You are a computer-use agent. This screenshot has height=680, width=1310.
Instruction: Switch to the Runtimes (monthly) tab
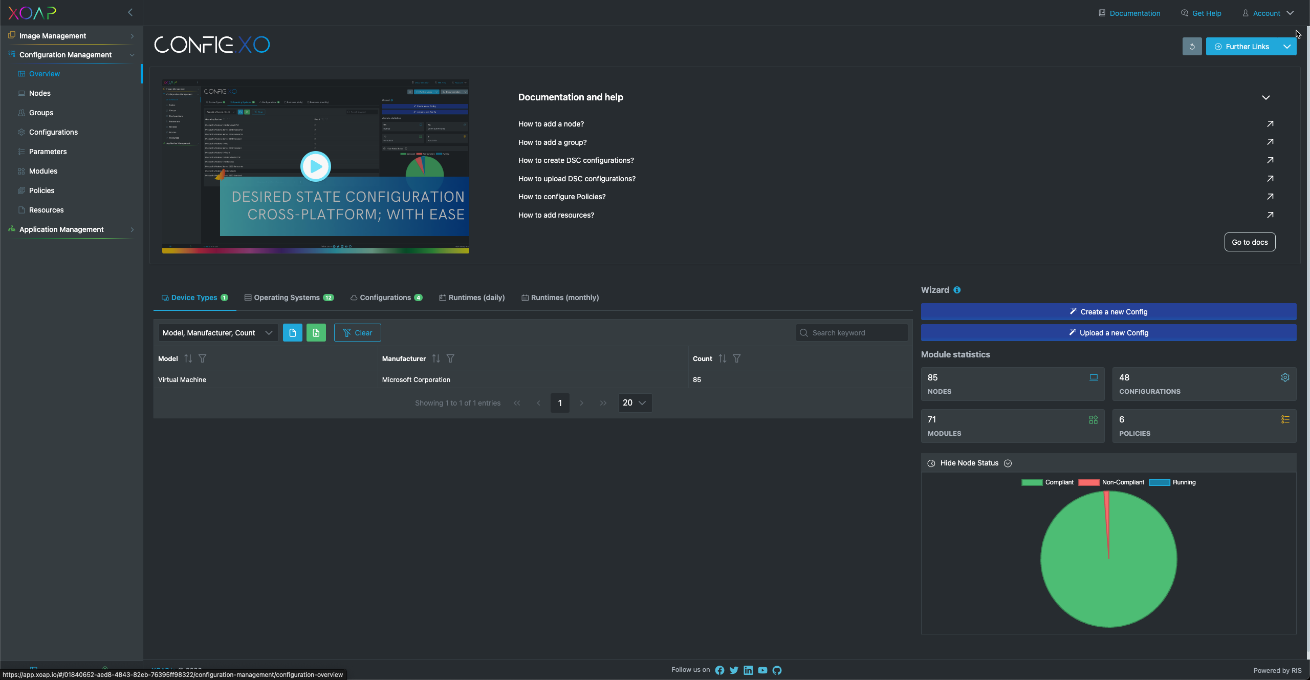click(x=560, y=297)
